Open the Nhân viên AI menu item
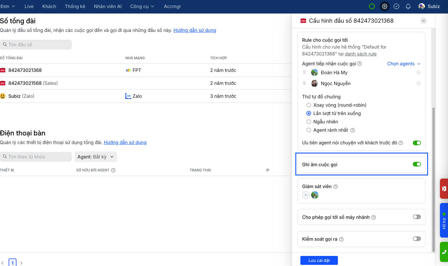 click(108, 6)
